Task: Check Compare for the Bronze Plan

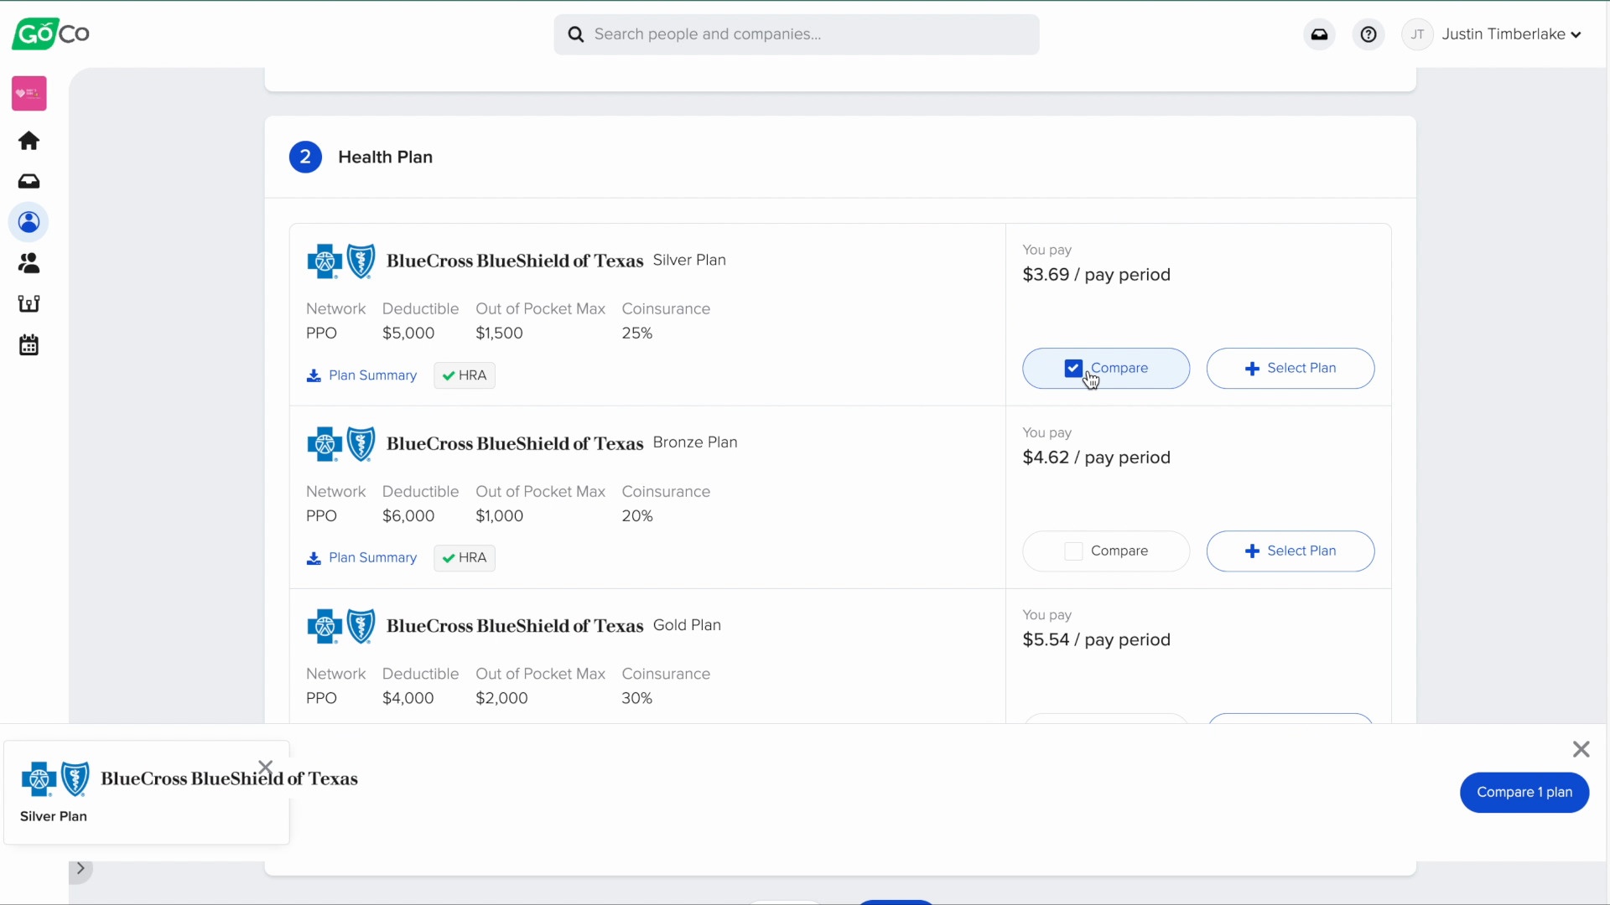Action: coord(1073,551)
